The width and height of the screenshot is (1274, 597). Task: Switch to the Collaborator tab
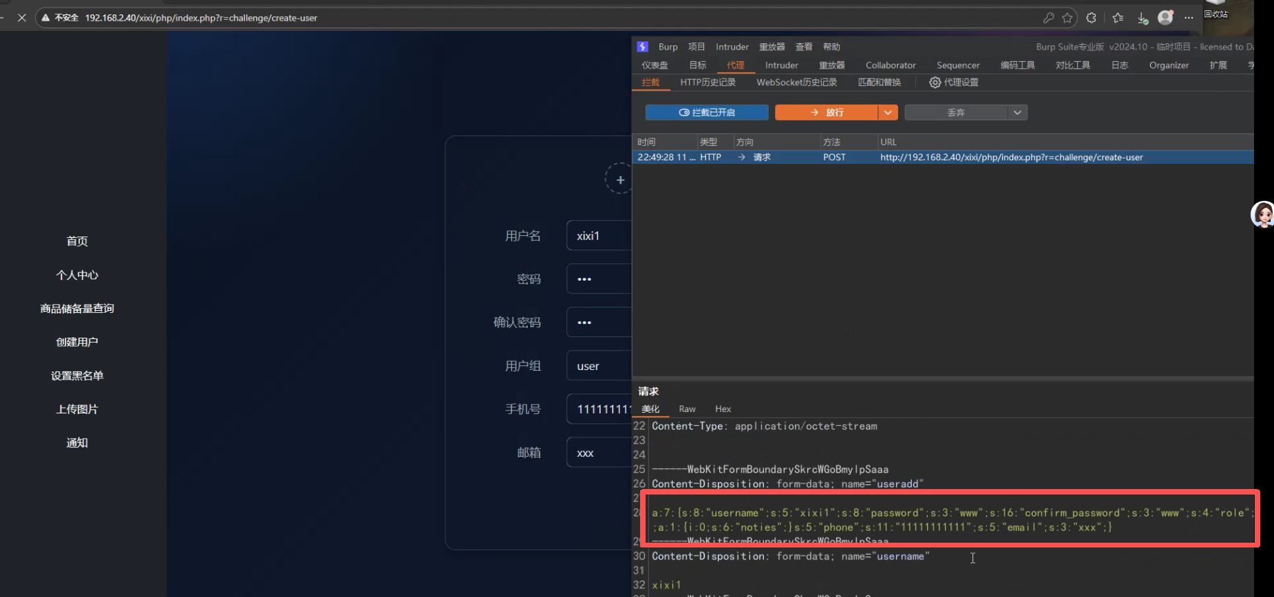click(891, 65)
